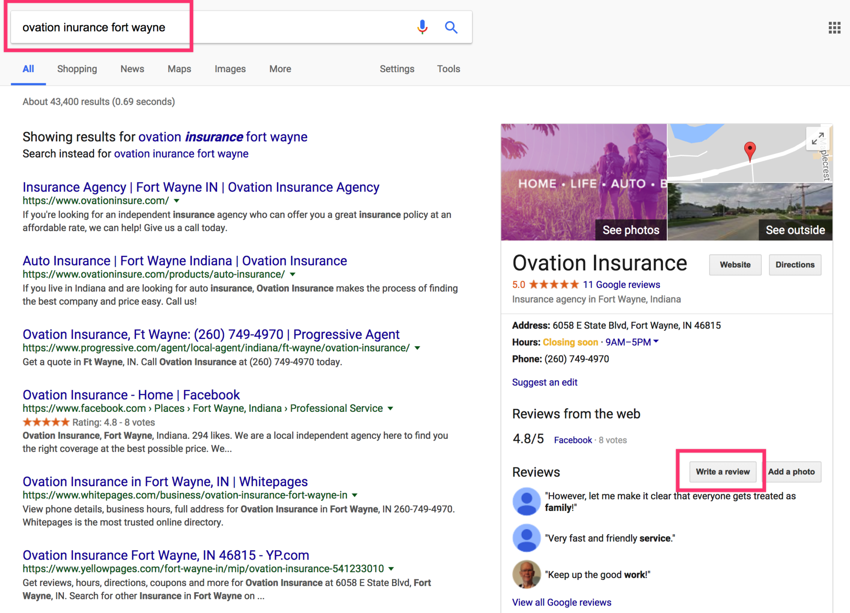The image size is (850, 613).
Task: Click the See photos thumbnail
Action: [x=584, y=182]
